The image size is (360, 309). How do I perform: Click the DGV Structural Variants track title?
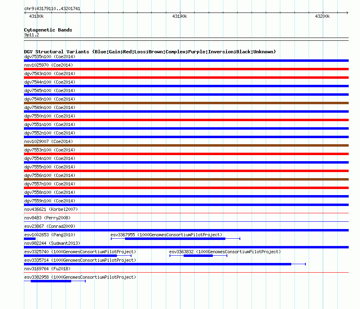click(150, 52)
